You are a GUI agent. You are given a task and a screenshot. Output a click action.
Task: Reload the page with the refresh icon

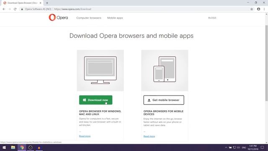click(x=15, y=9)
